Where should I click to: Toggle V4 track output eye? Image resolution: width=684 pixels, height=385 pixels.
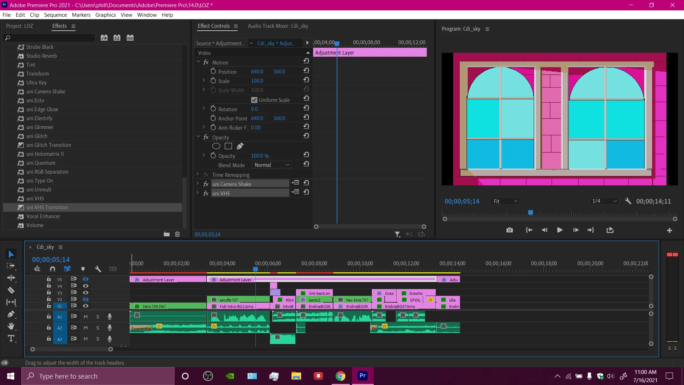pos(85,286)
